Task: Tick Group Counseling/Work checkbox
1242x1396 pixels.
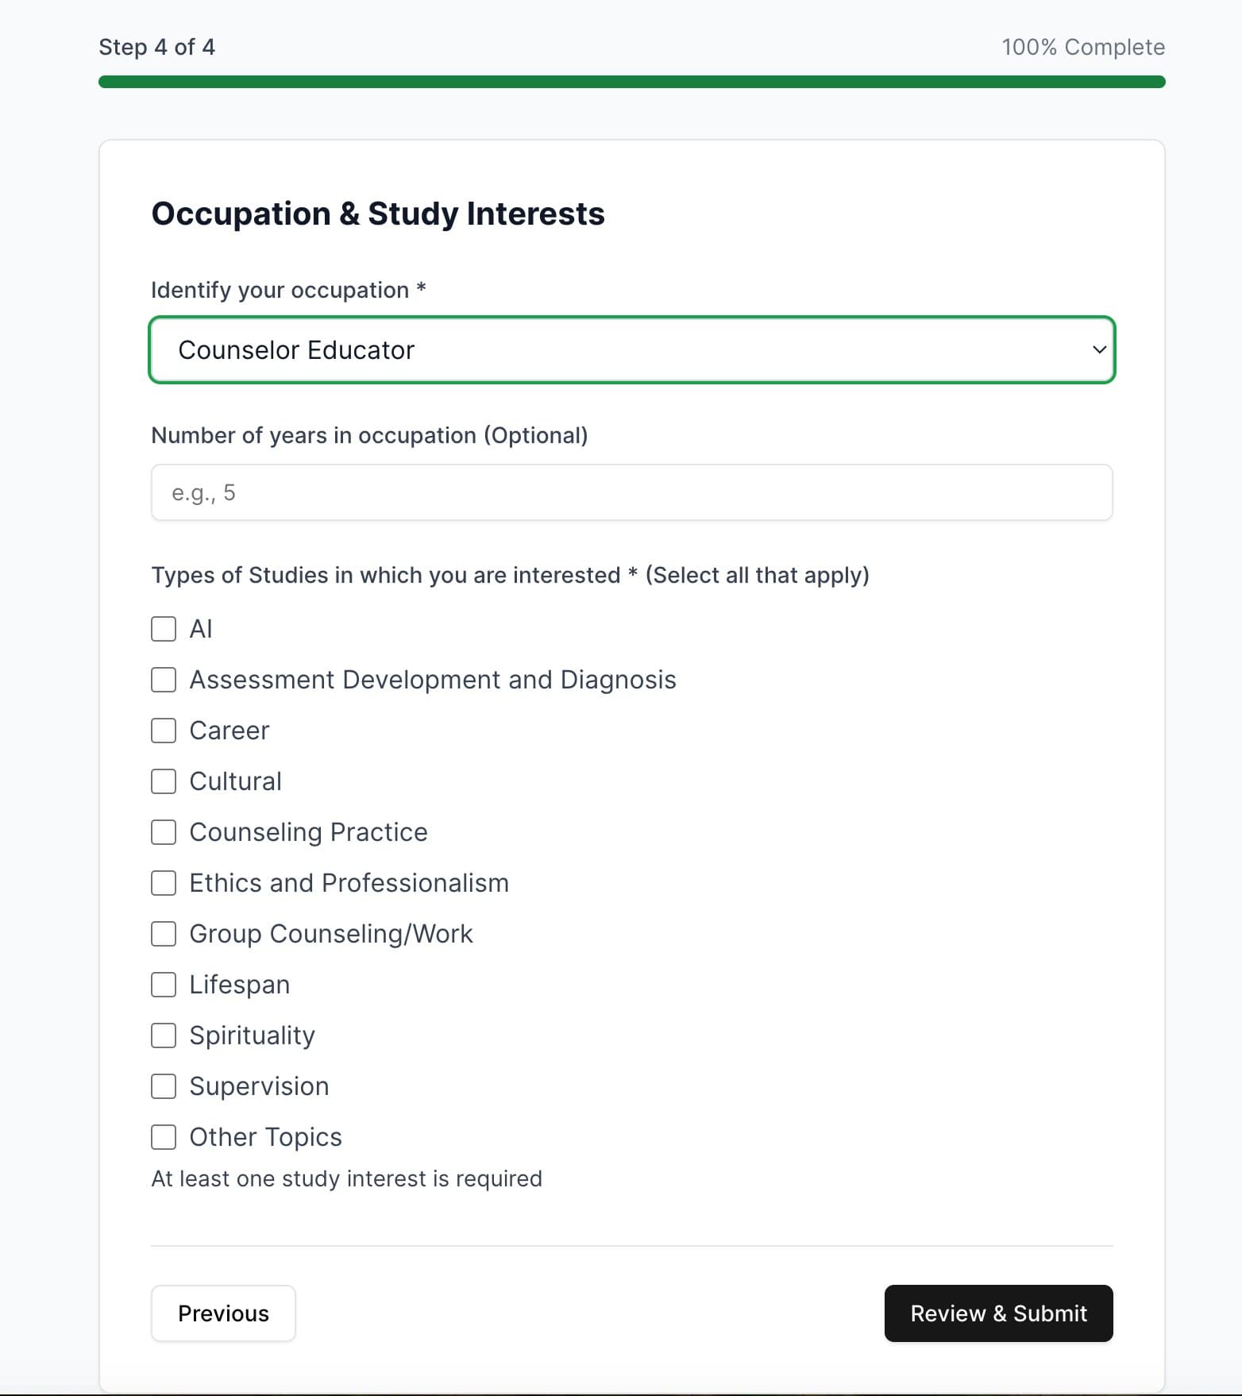Action: (164, 934)
